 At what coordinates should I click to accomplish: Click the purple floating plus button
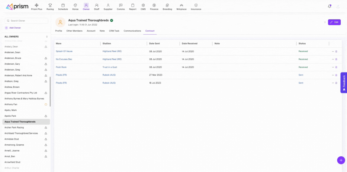click(x=341, y=160)
